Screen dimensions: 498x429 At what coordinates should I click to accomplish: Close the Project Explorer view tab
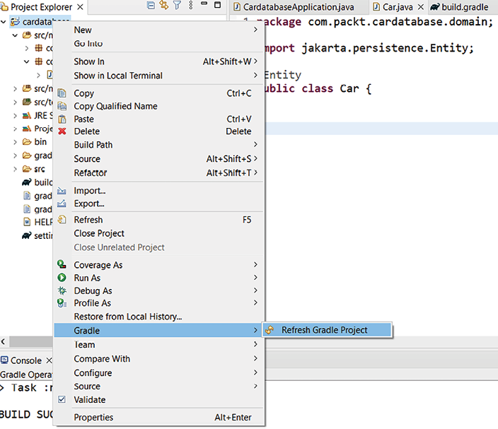[x=80, y=7]
